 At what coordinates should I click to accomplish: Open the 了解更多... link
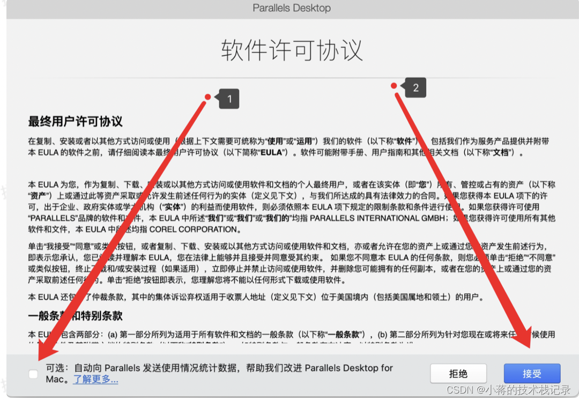tap(95, 379)
